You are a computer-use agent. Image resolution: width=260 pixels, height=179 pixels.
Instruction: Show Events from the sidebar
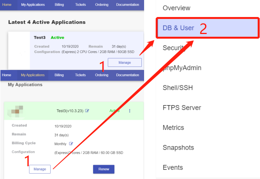click(x=173, y=168)
